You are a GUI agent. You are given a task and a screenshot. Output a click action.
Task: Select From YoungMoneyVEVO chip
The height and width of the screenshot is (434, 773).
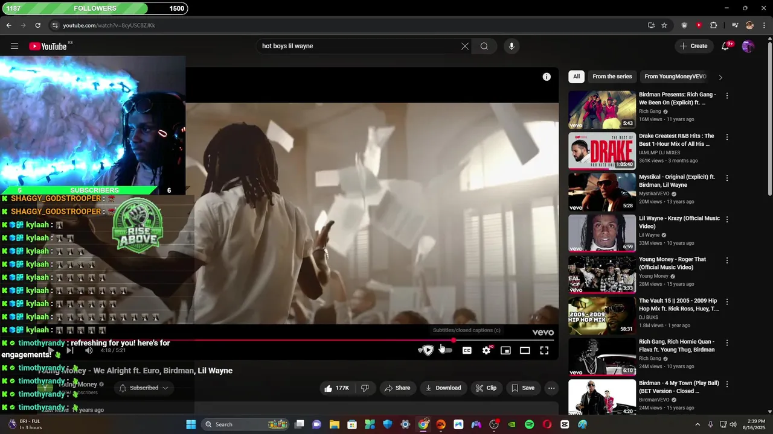tap(675, 77)
